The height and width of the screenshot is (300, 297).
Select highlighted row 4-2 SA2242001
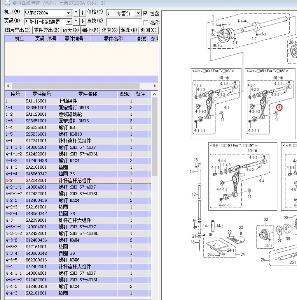pos(78,180)
